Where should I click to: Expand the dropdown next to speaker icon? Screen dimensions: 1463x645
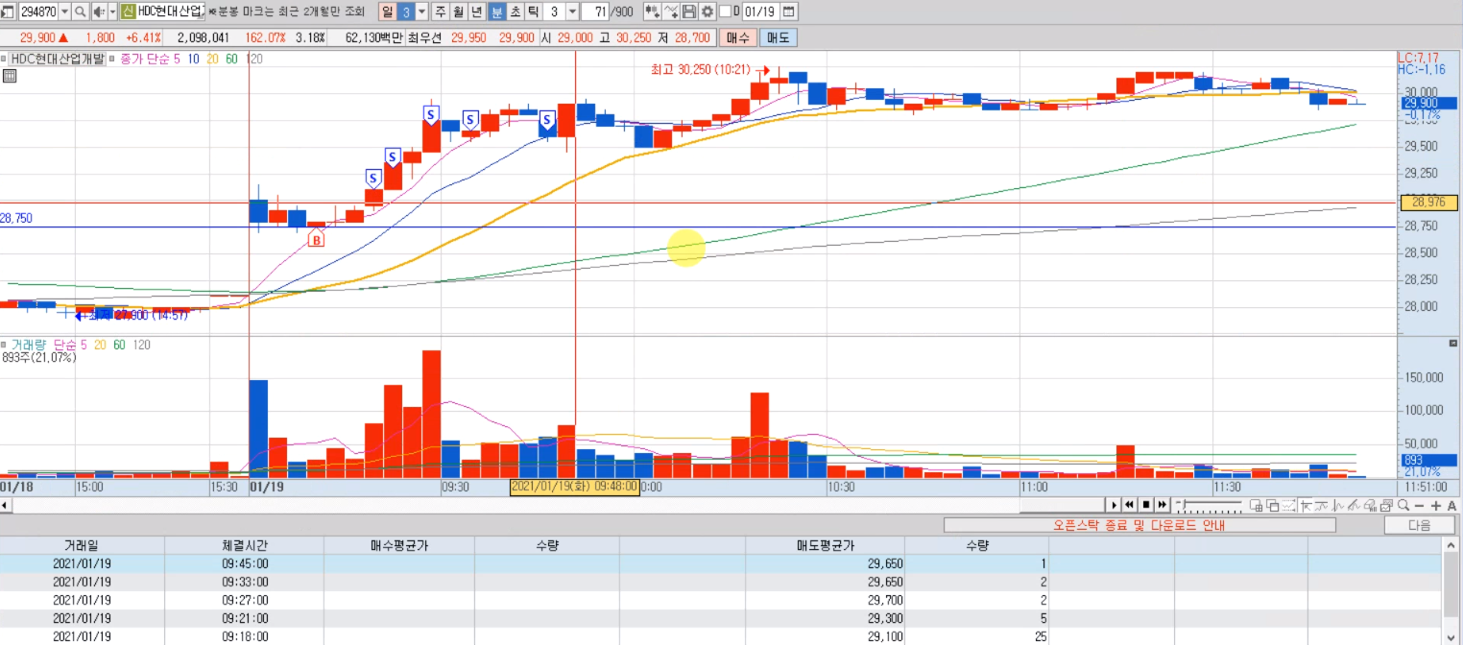coord(112,12)
